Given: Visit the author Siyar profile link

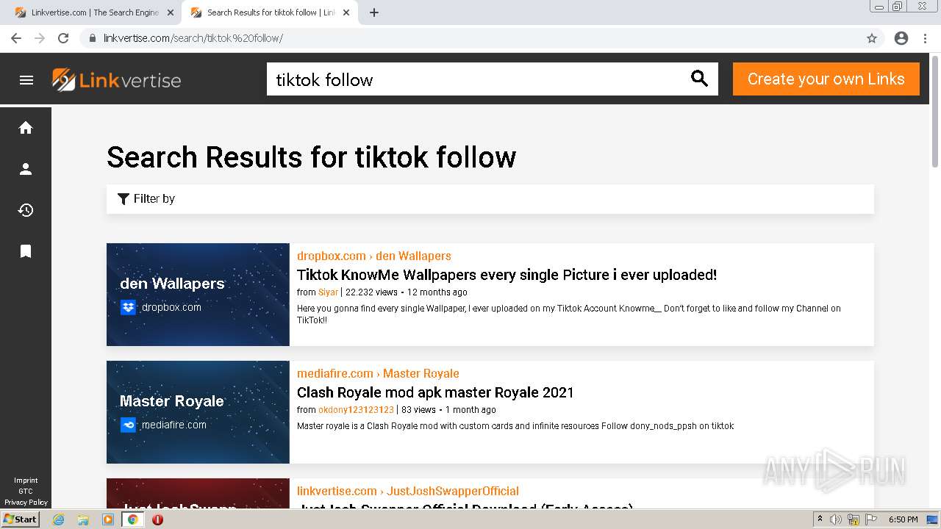Looking at the screenshot, I should [328, 292].
